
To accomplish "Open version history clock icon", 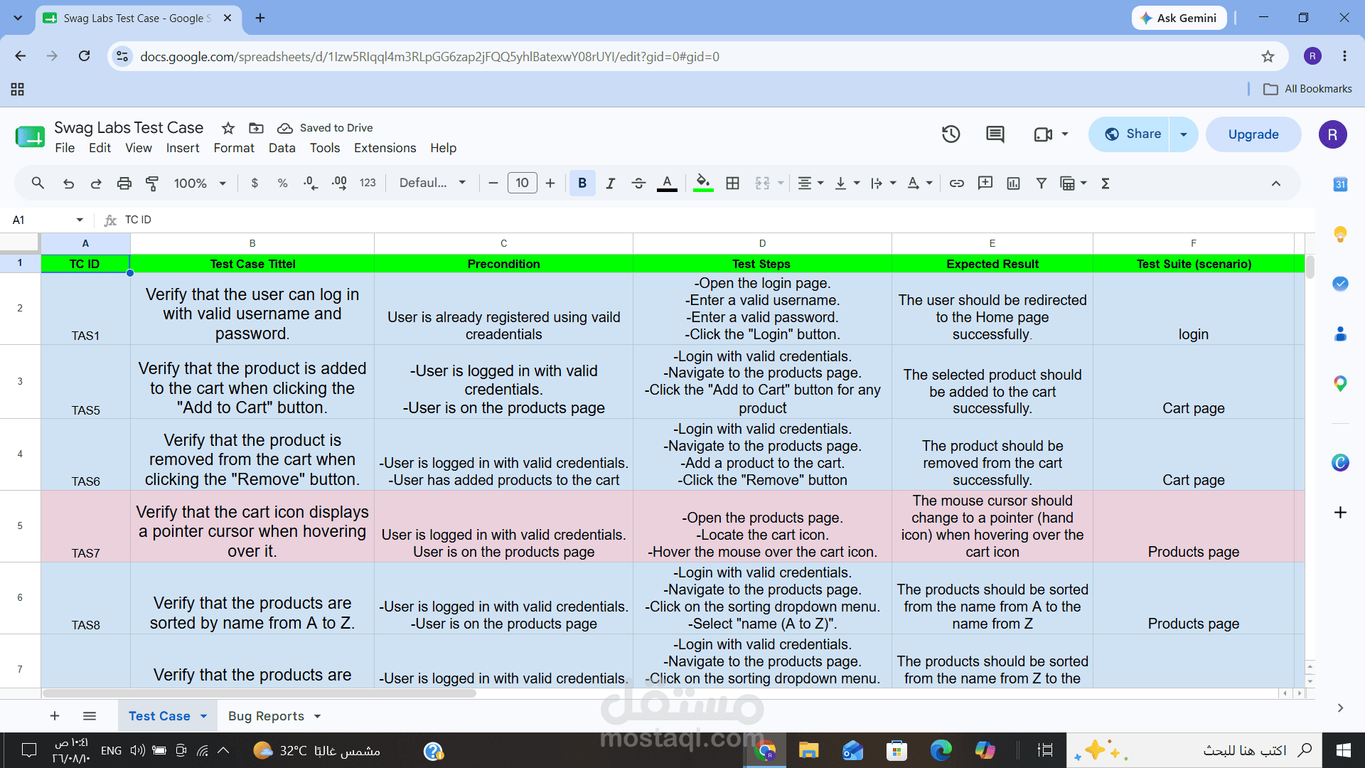I will click(951, 134).
